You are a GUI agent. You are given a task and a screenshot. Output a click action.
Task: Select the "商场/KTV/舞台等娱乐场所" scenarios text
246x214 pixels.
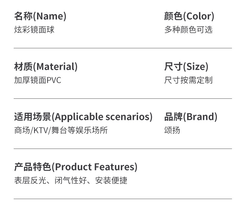point(61,131)
